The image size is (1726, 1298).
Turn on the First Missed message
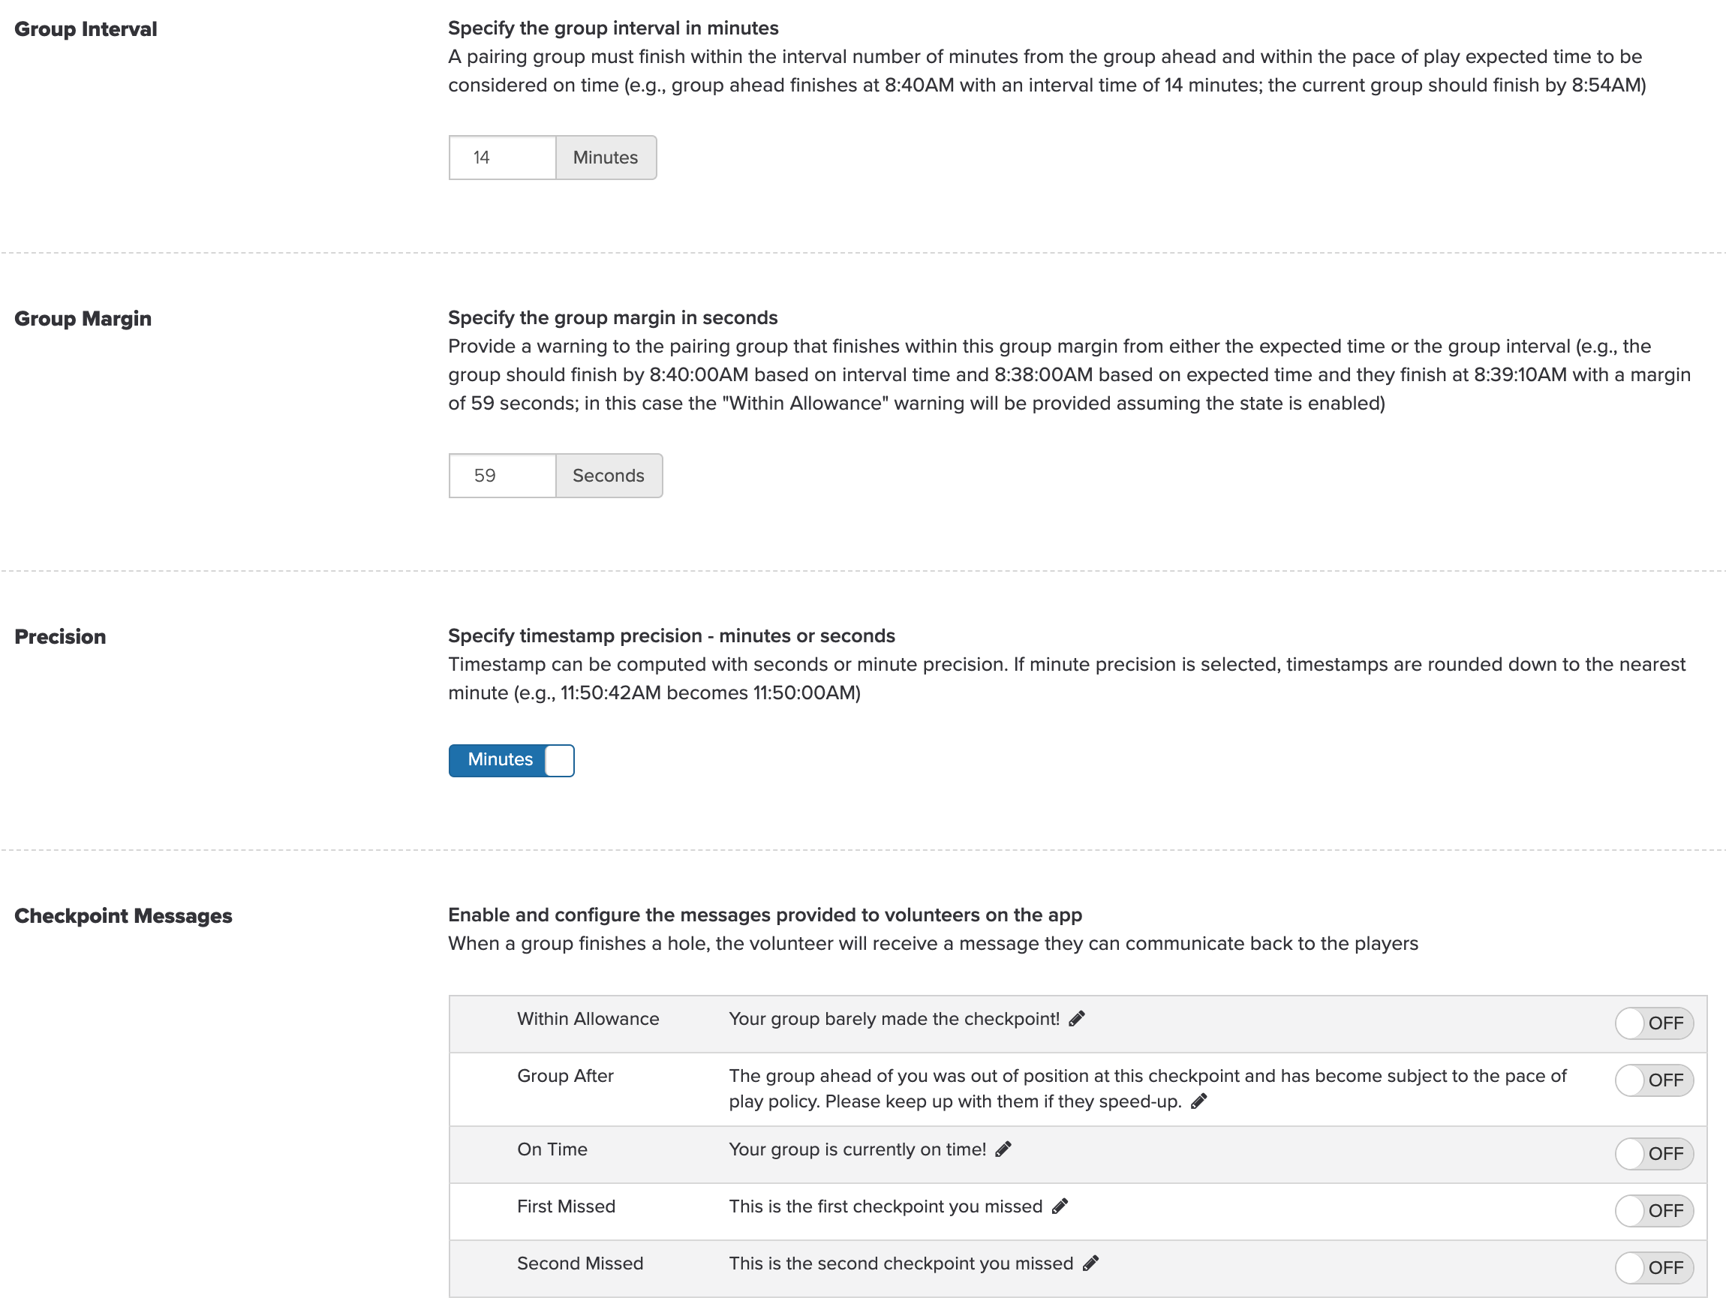[x=1653, y=1211]
